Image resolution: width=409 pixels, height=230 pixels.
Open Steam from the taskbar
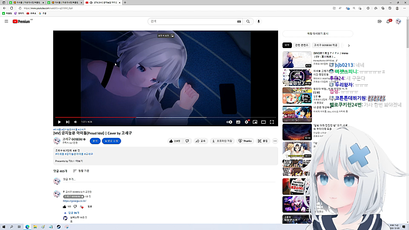click(59, 227)
